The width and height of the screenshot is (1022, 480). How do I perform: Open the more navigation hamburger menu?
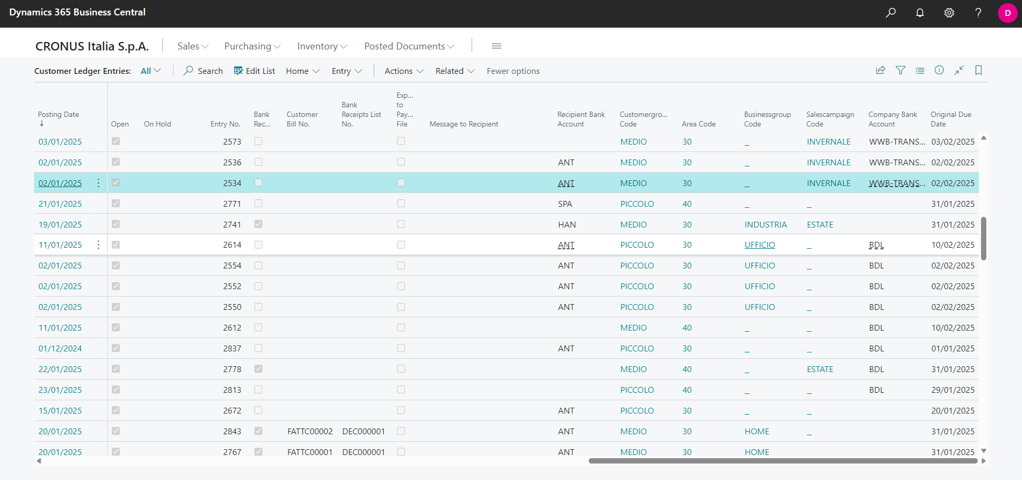coord(497,46)
